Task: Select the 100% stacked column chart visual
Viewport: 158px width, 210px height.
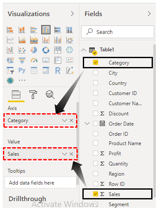Action: click(70, 30)
